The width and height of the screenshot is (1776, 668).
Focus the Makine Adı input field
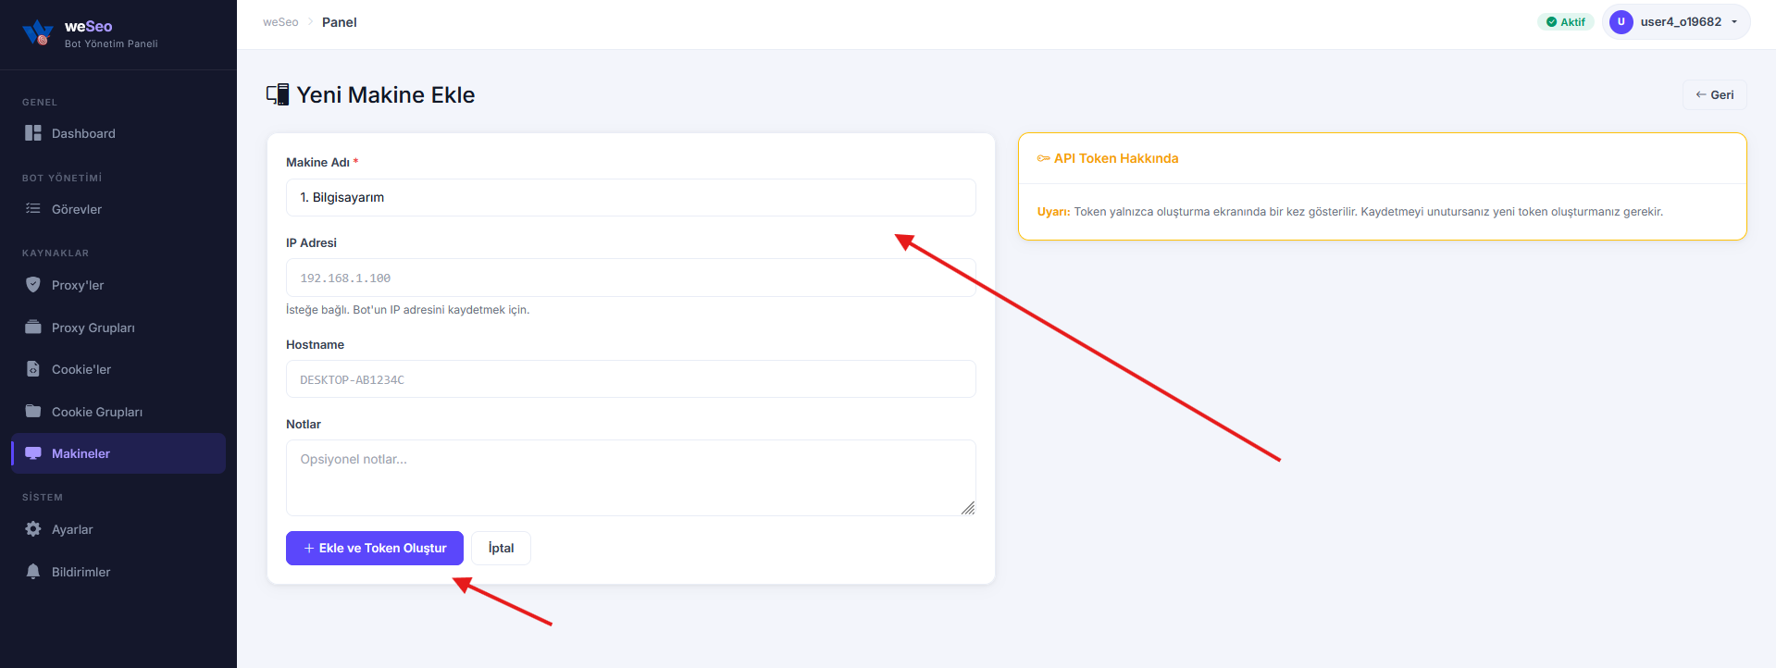pyautogui.click(x=631, y=197)
